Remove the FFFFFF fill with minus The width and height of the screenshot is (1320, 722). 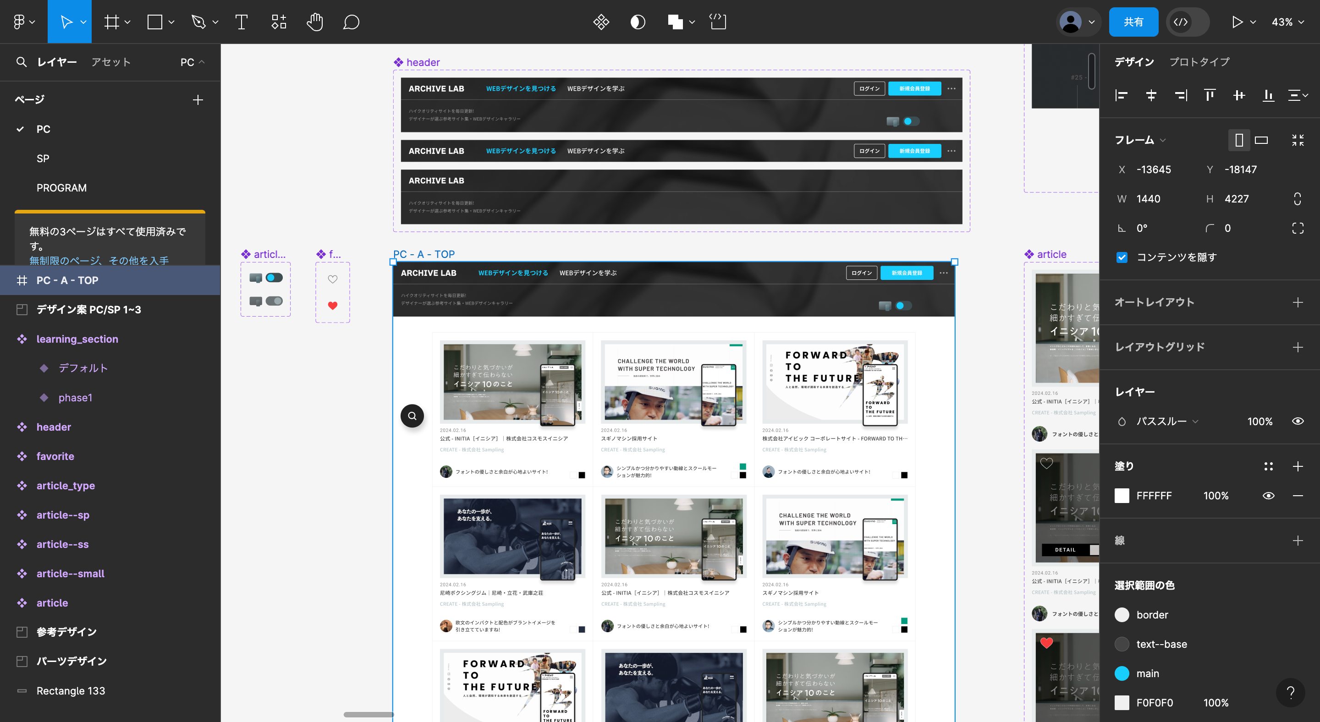[x=1298, y=495]
